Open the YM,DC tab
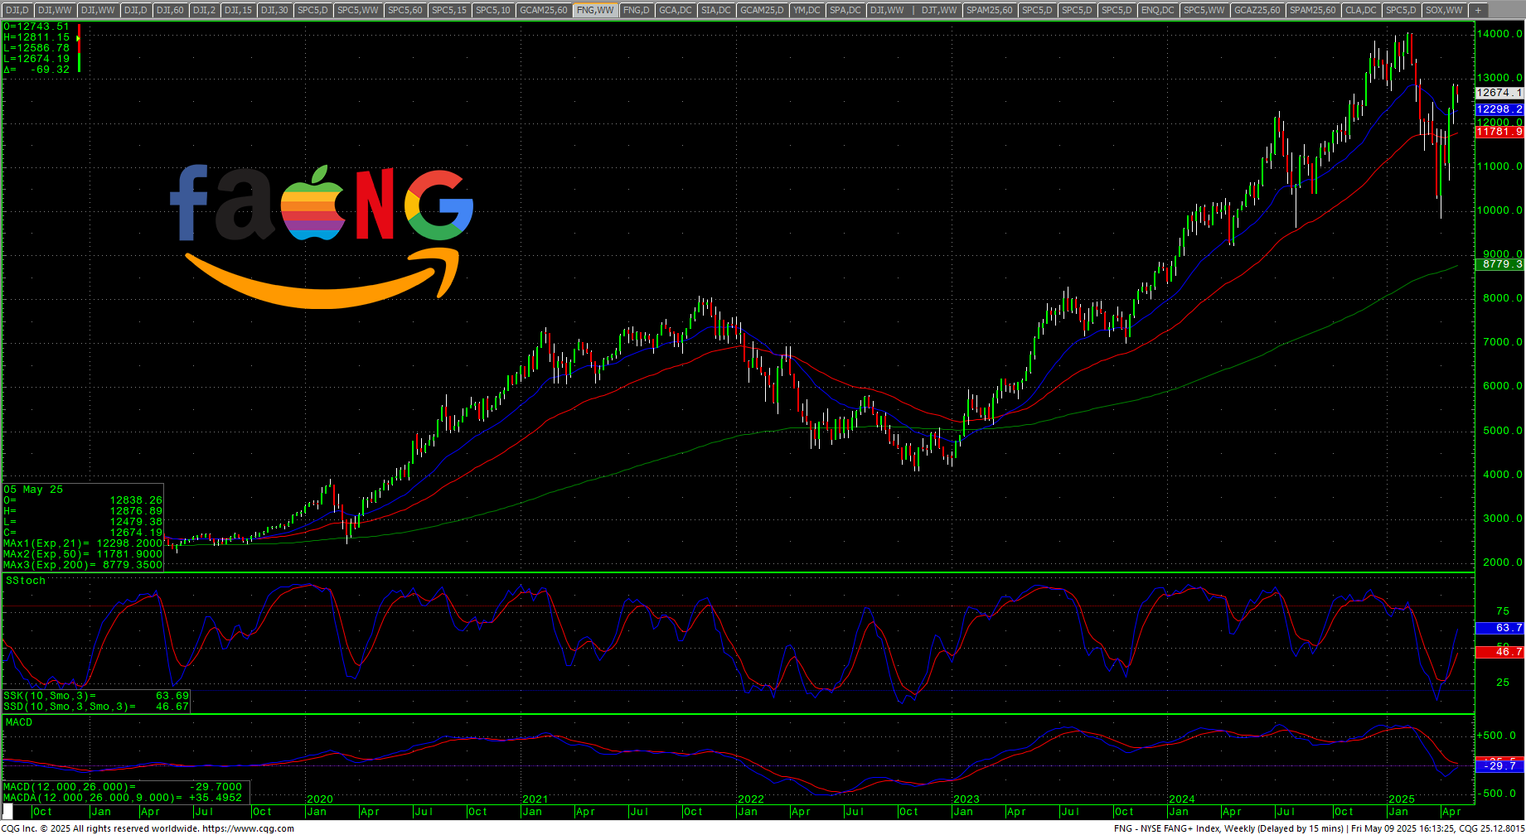The image size is (1526, 835). 807,10
